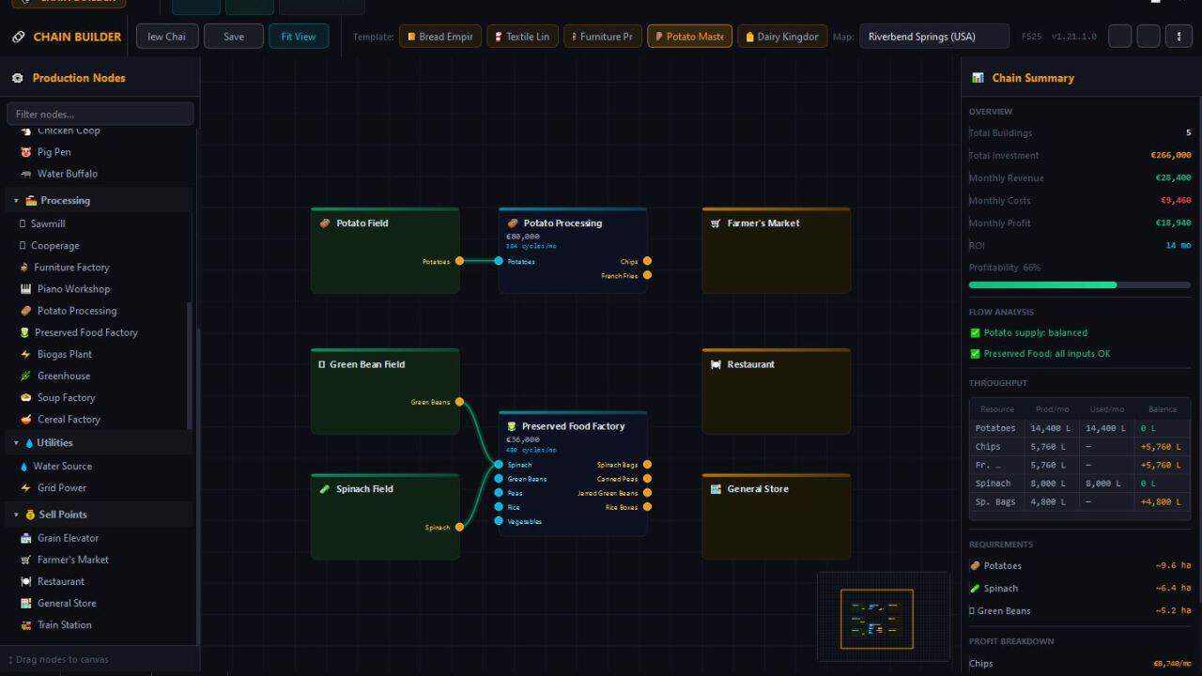The image size is (1202, 676).
Task: Toggle the Potato supply balanced checkbox
Action: pos(975,332)
